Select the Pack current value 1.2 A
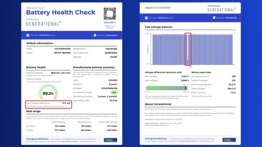 tap(233, 93)
